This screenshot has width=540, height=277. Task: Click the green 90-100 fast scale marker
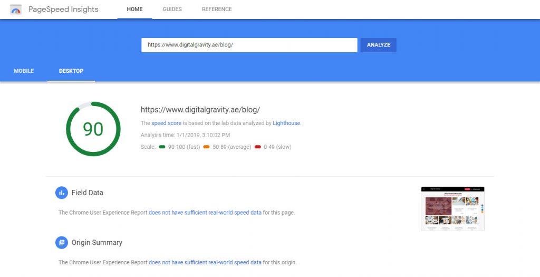tap(162, 147)
